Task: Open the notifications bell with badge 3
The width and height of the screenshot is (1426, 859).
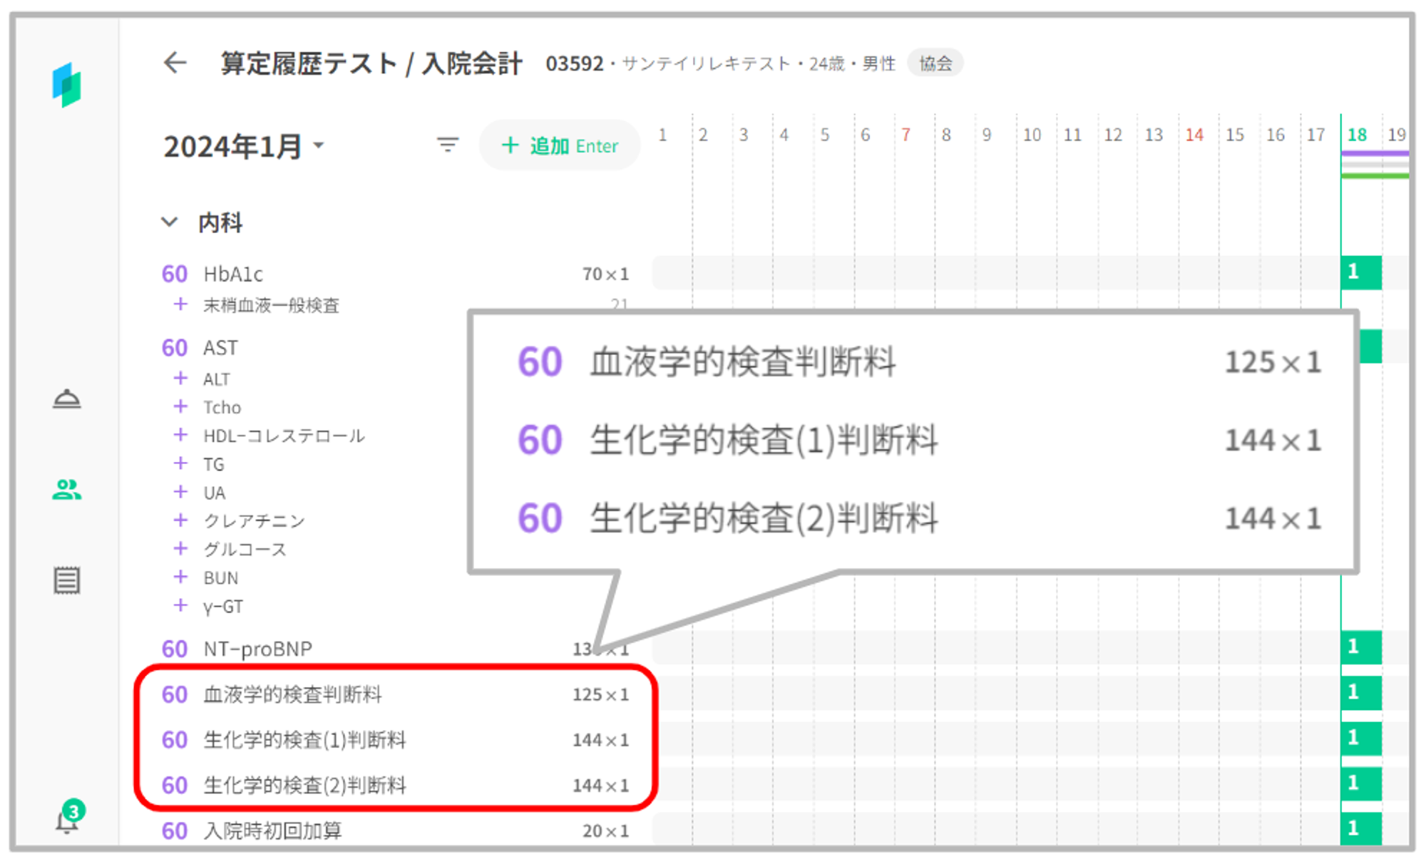Action: (x=67, y=821)
